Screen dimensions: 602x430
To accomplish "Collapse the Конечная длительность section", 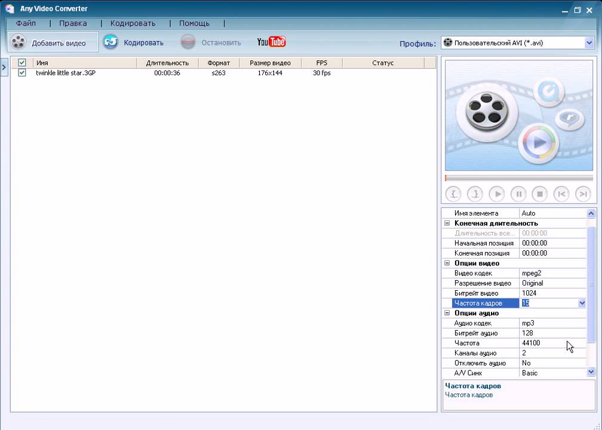I will tap(447, 223).
